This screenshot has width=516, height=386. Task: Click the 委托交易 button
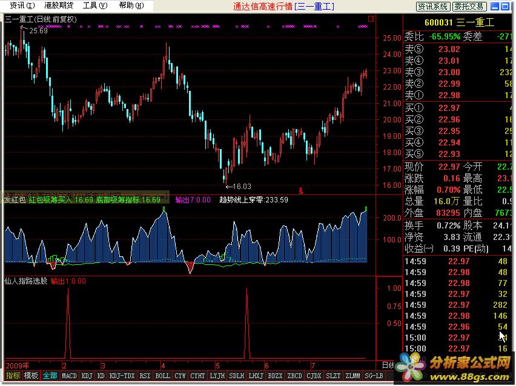pos(469,6)
